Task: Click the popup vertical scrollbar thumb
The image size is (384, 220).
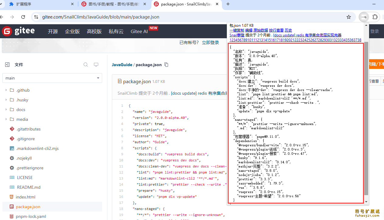Action: [366, 118]
